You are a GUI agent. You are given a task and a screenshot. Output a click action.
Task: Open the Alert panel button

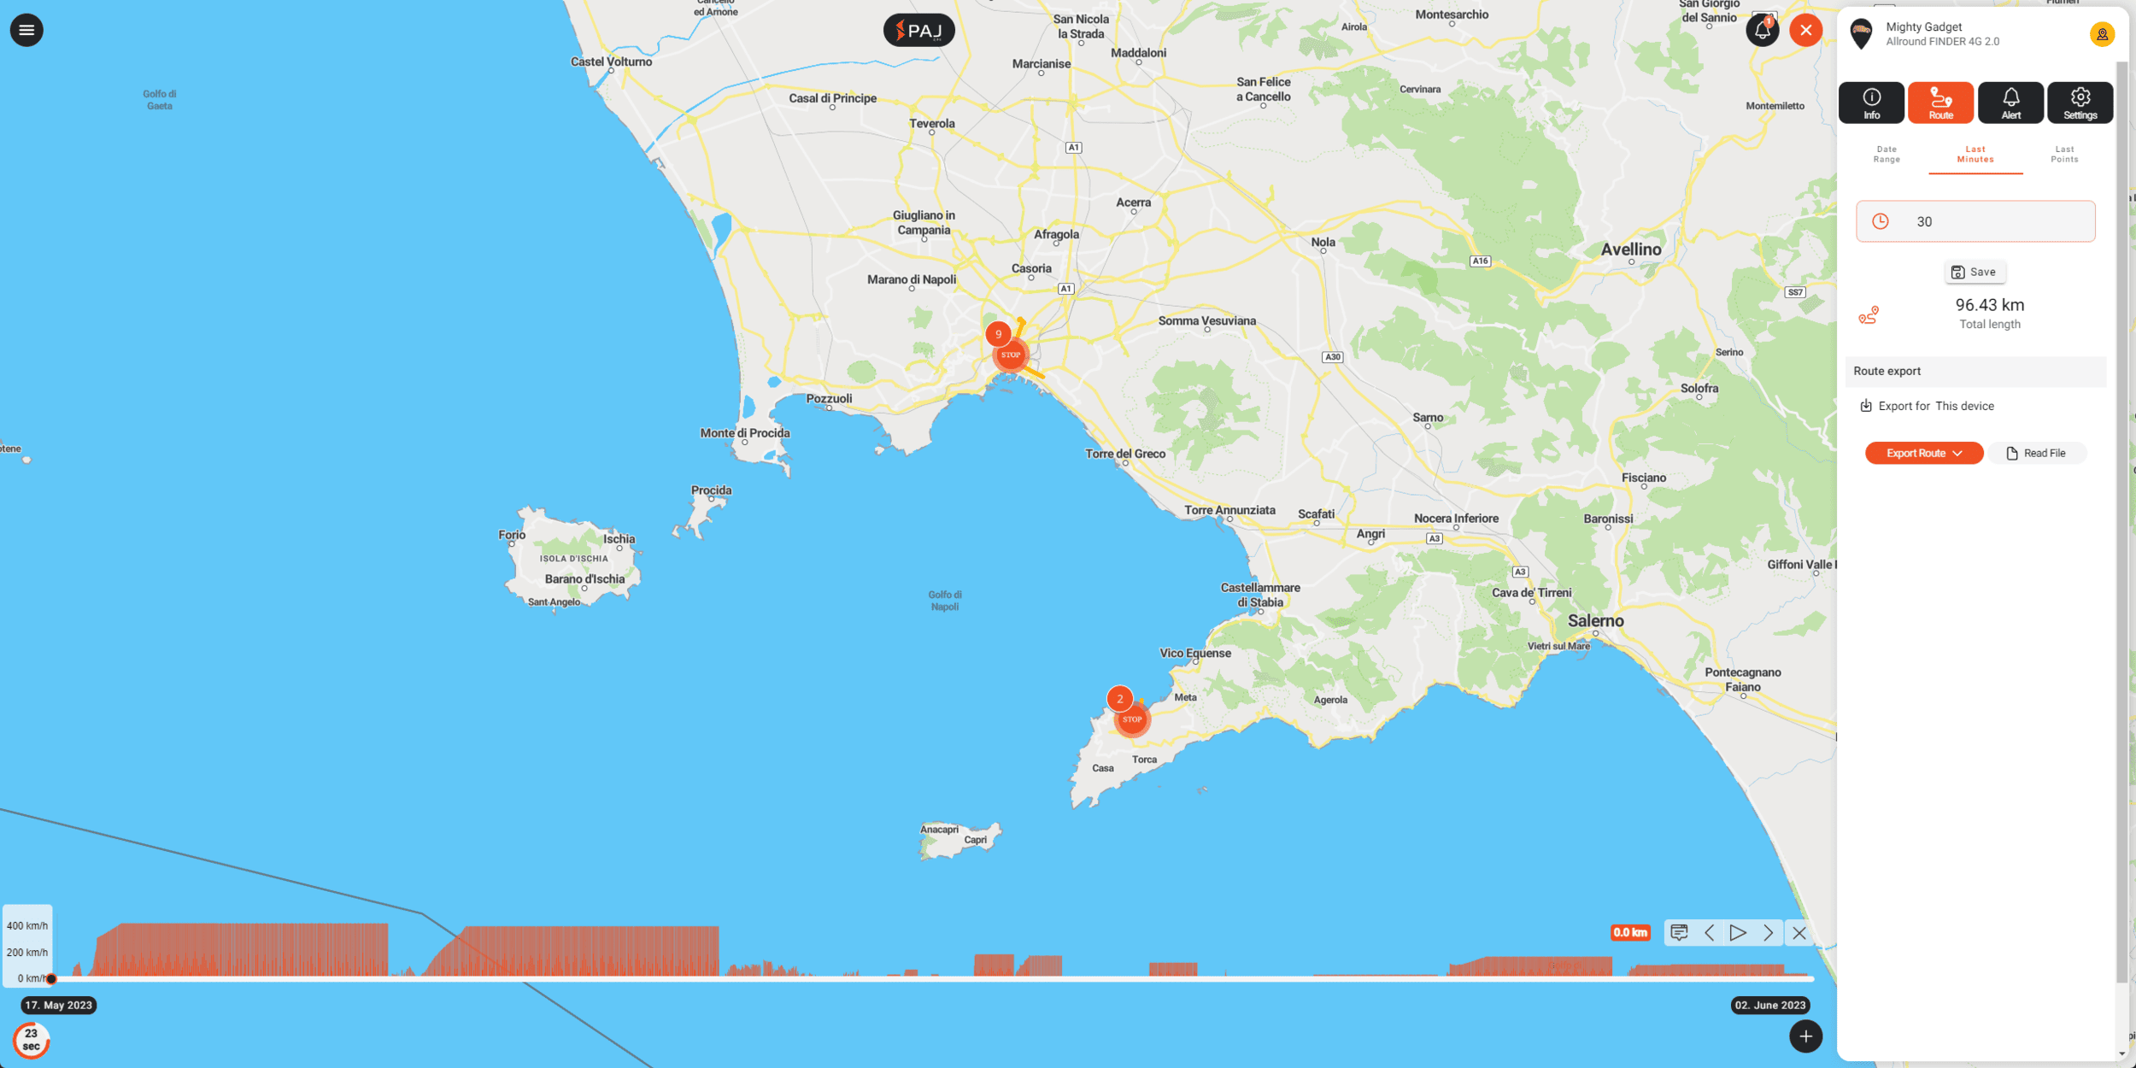2010,103
